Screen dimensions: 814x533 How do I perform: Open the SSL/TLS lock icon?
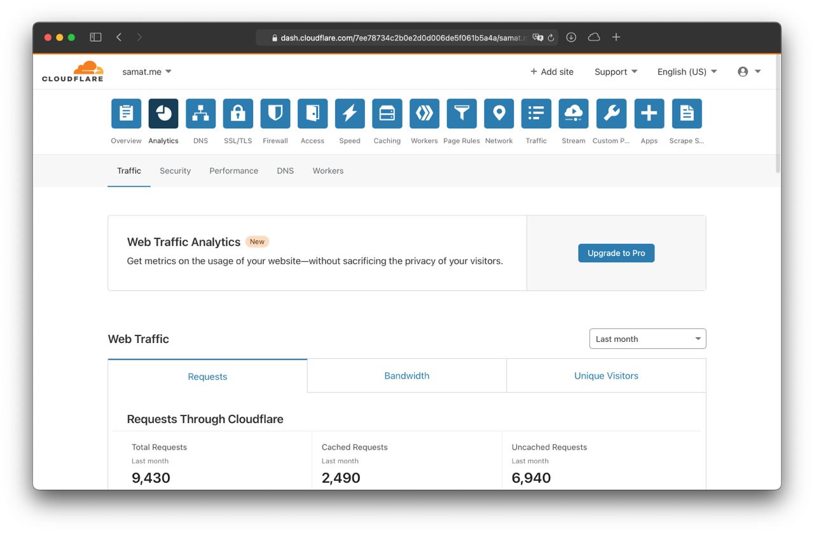tap(238, 114)
